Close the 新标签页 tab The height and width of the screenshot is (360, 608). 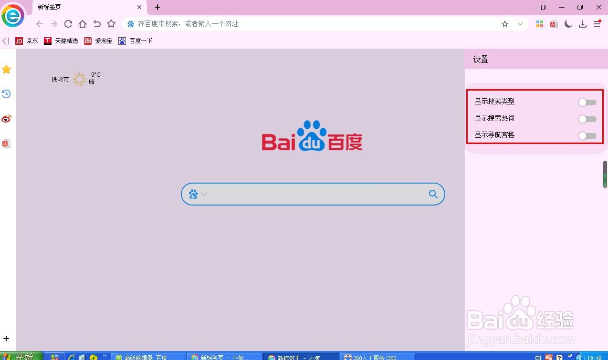tap(139, 7)
